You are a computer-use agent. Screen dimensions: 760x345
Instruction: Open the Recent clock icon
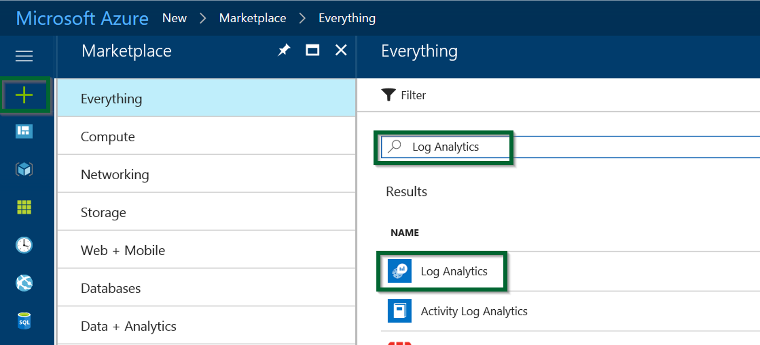click(24, 245)
